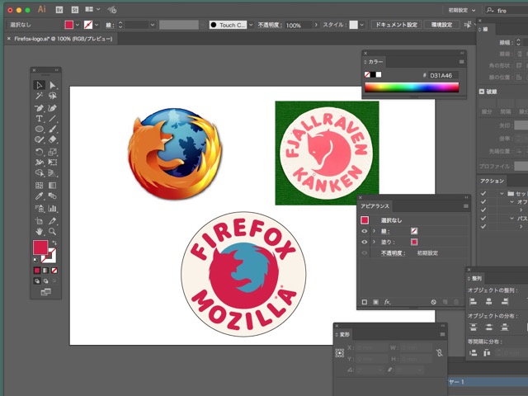Select Draw Normal mode
The height and width of the screenshot is (396, 528).
[37, 280]
